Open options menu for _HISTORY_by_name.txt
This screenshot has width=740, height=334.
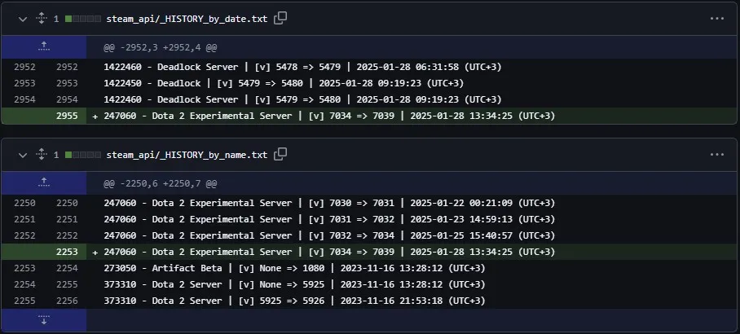717,155
